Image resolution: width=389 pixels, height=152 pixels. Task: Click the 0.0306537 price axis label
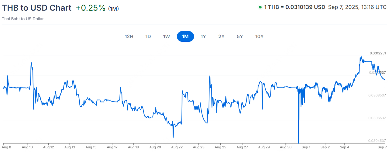tap(377, 118)
